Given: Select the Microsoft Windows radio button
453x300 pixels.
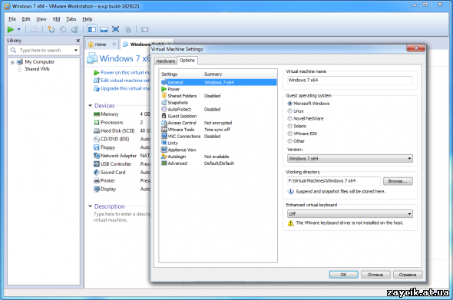Looking at the screenshot, I should point(289,104).
